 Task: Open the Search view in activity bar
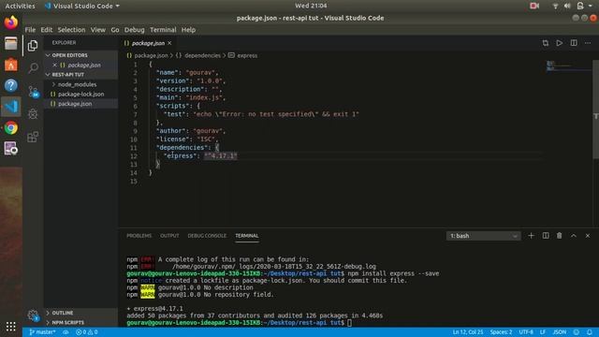(33, 68)
